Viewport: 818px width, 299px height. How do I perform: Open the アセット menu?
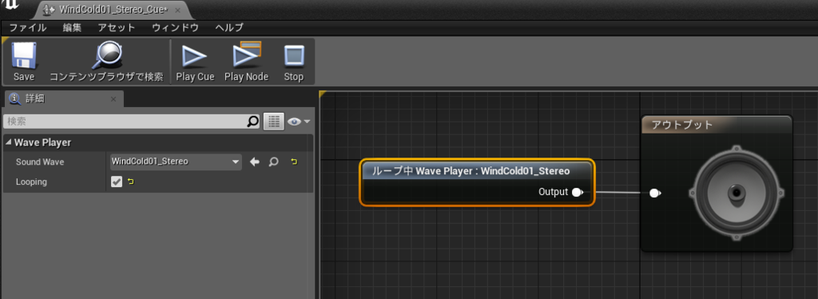(117, 28)
